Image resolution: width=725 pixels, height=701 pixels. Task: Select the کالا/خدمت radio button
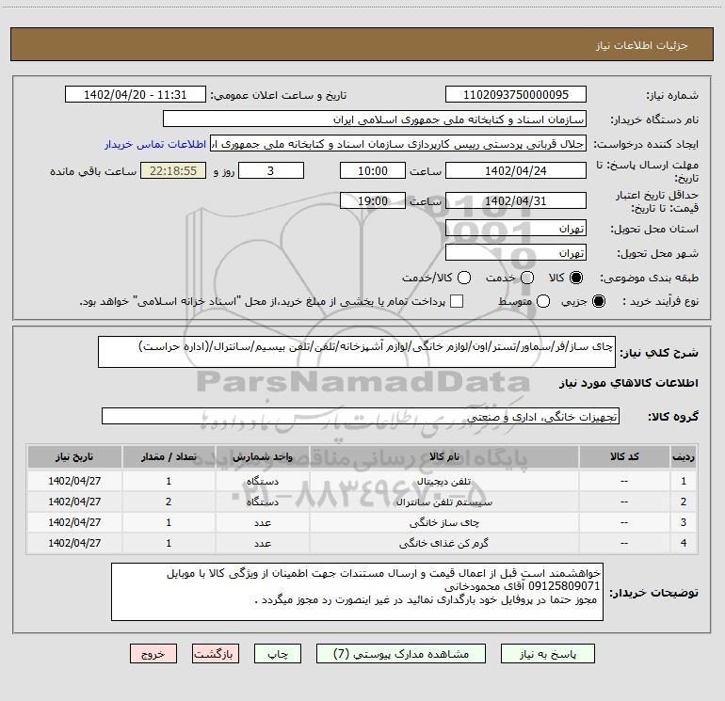(464, 278)
